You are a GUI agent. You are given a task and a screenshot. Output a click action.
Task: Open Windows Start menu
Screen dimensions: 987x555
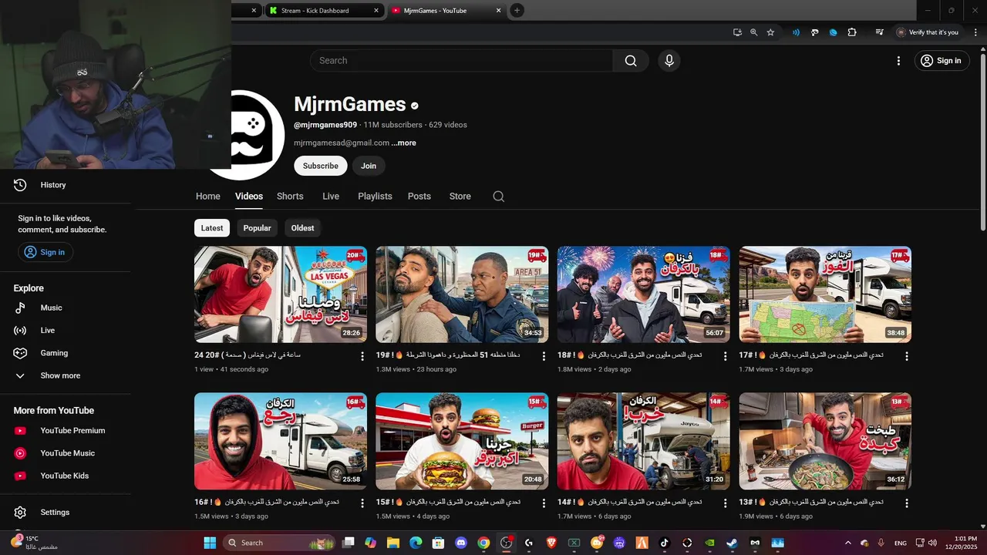[x=210, y=543]
